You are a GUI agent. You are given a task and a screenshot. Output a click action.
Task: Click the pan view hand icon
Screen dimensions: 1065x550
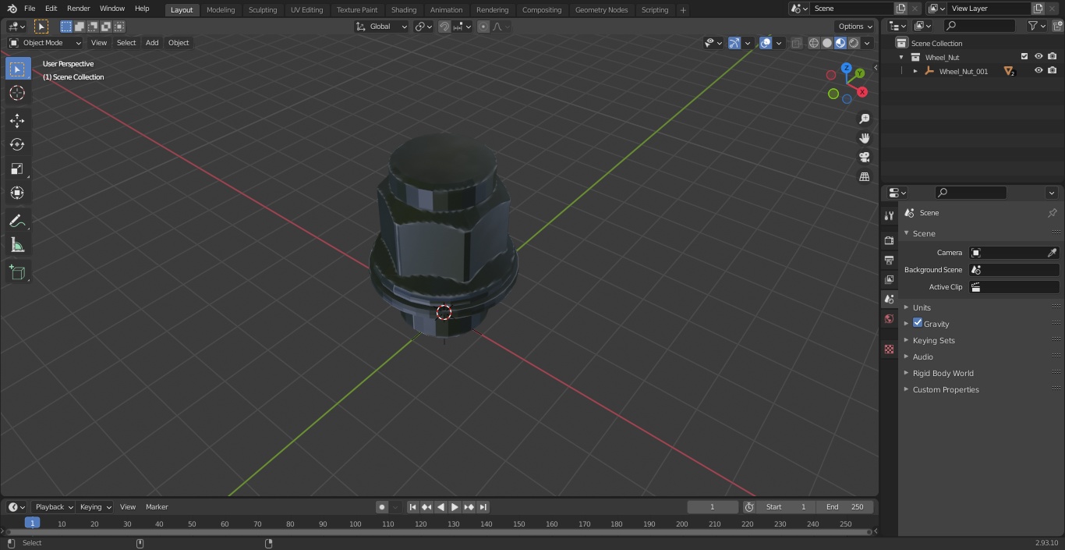(x=864, y=138)
